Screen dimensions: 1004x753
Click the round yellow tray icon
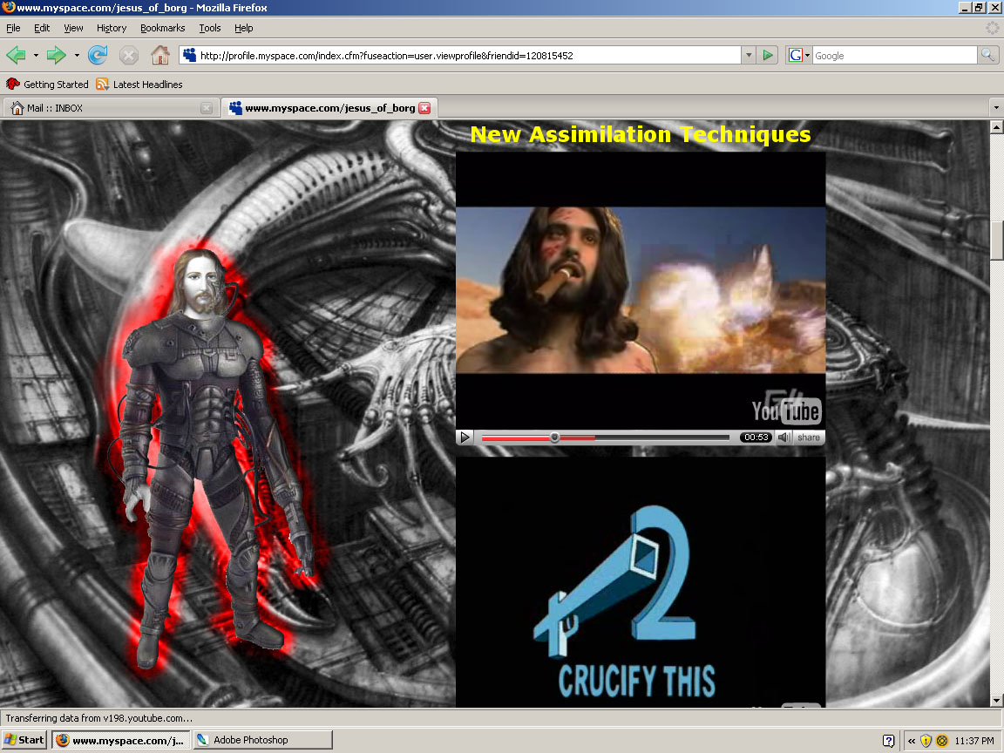[942, 741]
